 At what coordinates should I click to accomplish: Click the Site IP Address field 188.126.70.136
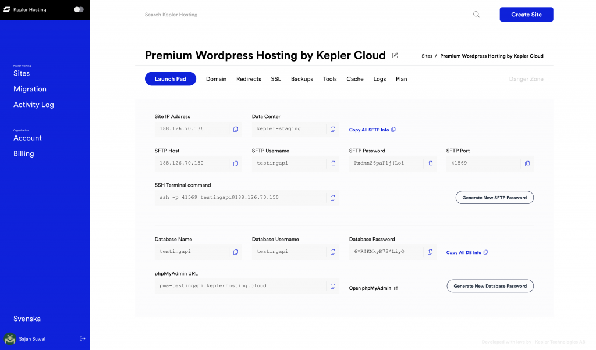click(191, 129)
